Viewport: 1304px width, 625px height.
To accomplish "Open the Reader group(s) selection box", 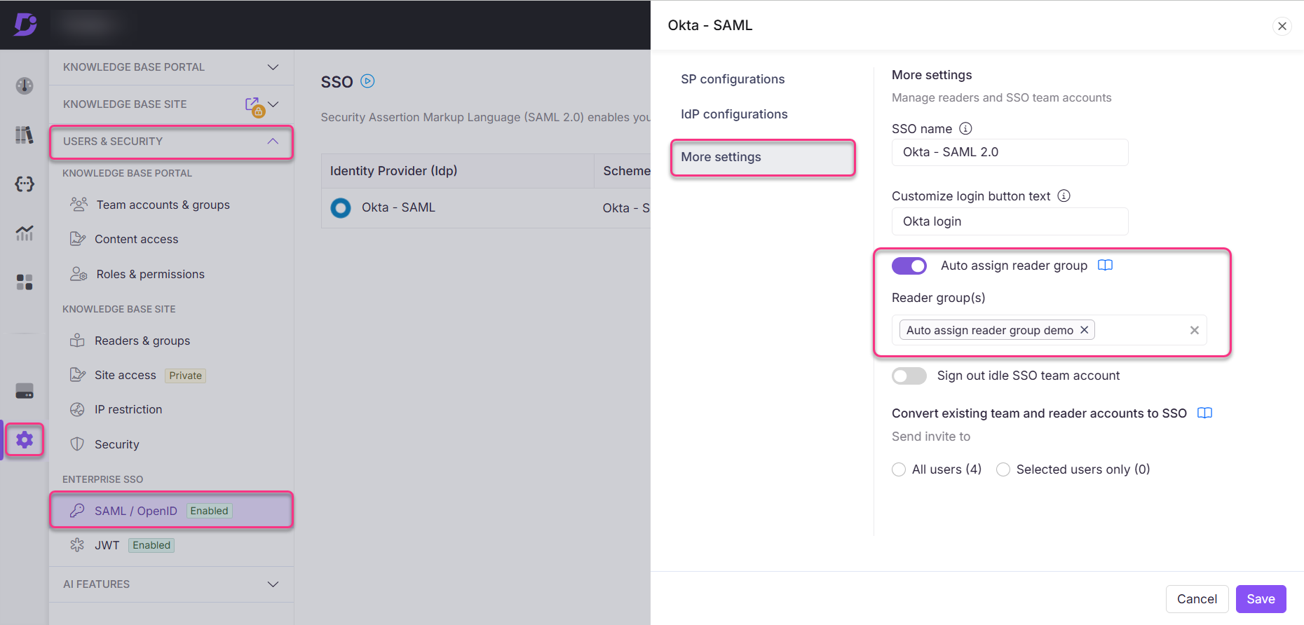I will tap(1049, 330).
